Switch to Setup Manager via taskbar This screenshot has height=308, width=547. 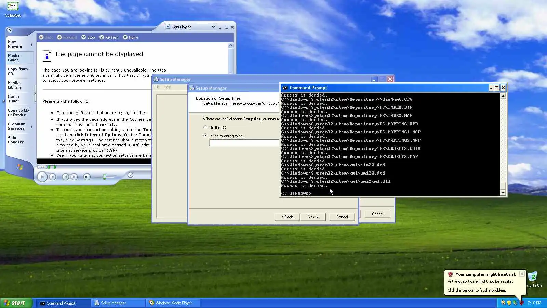(x=118, y=303)
